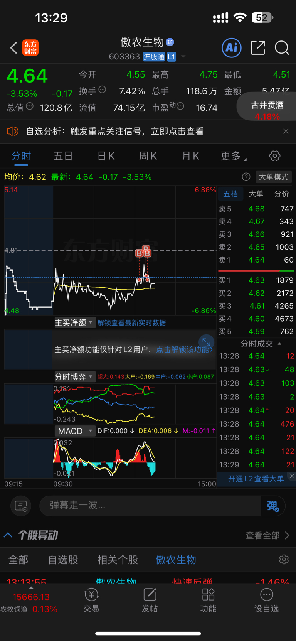
Task: Tap the L1 level badge
Action: pos(172,57)
